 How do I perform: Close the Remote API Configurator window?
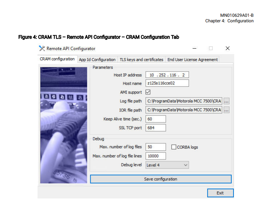pos(228,49)
